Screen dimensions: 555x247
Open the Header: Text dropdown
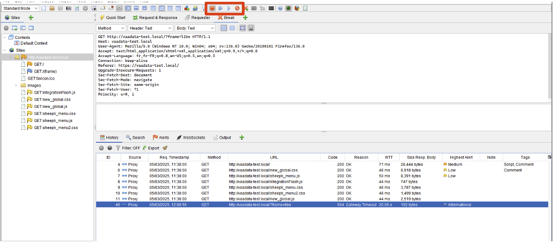150,28
